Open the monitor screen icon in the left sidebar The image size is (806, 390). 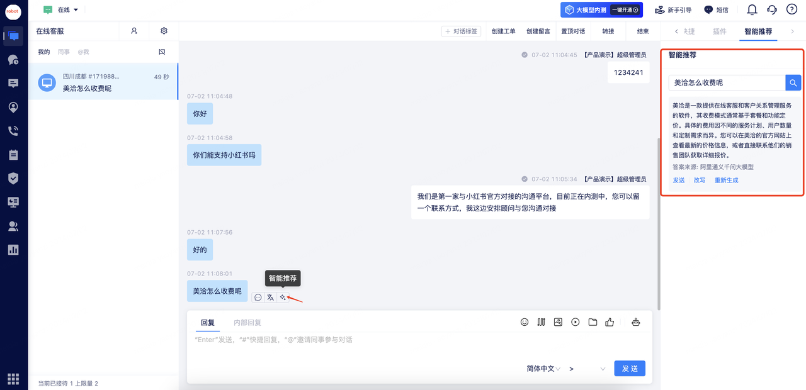pyautogui.click(x=13, y=202)
